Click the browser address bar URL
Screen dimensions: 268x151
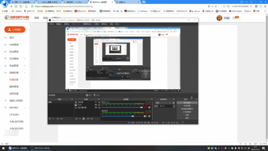(64, 6)
